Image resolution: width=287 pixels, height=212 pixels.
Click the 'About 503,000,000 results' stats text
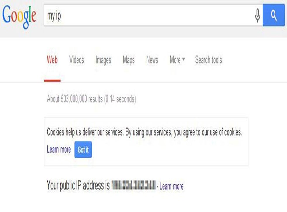click(x=91, y=99)
